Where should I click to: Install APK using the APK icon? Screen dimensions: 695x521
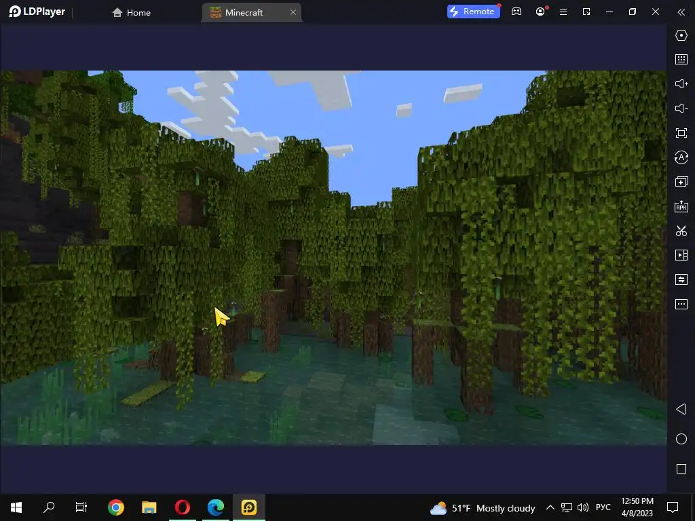click(681, 206)
